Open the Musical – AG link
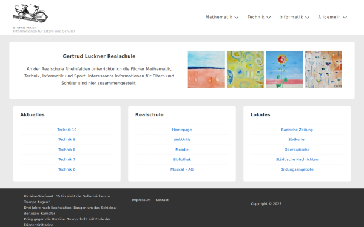 [182, 169]
